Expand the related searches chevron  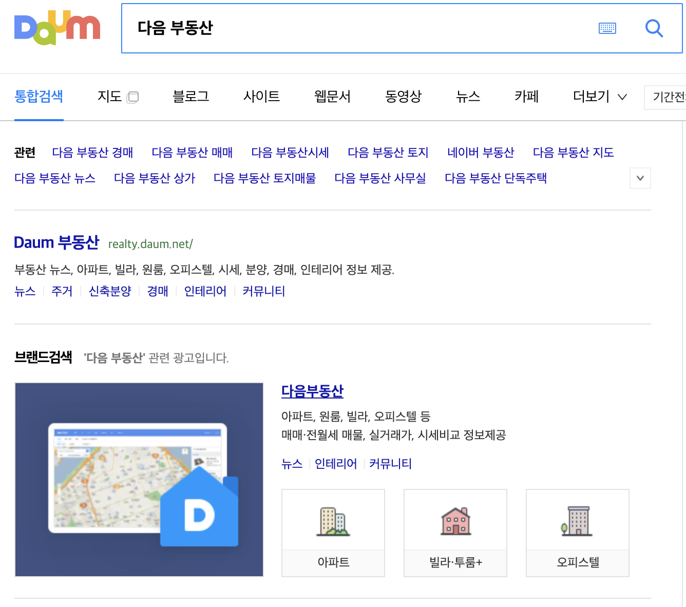[640, 178]
